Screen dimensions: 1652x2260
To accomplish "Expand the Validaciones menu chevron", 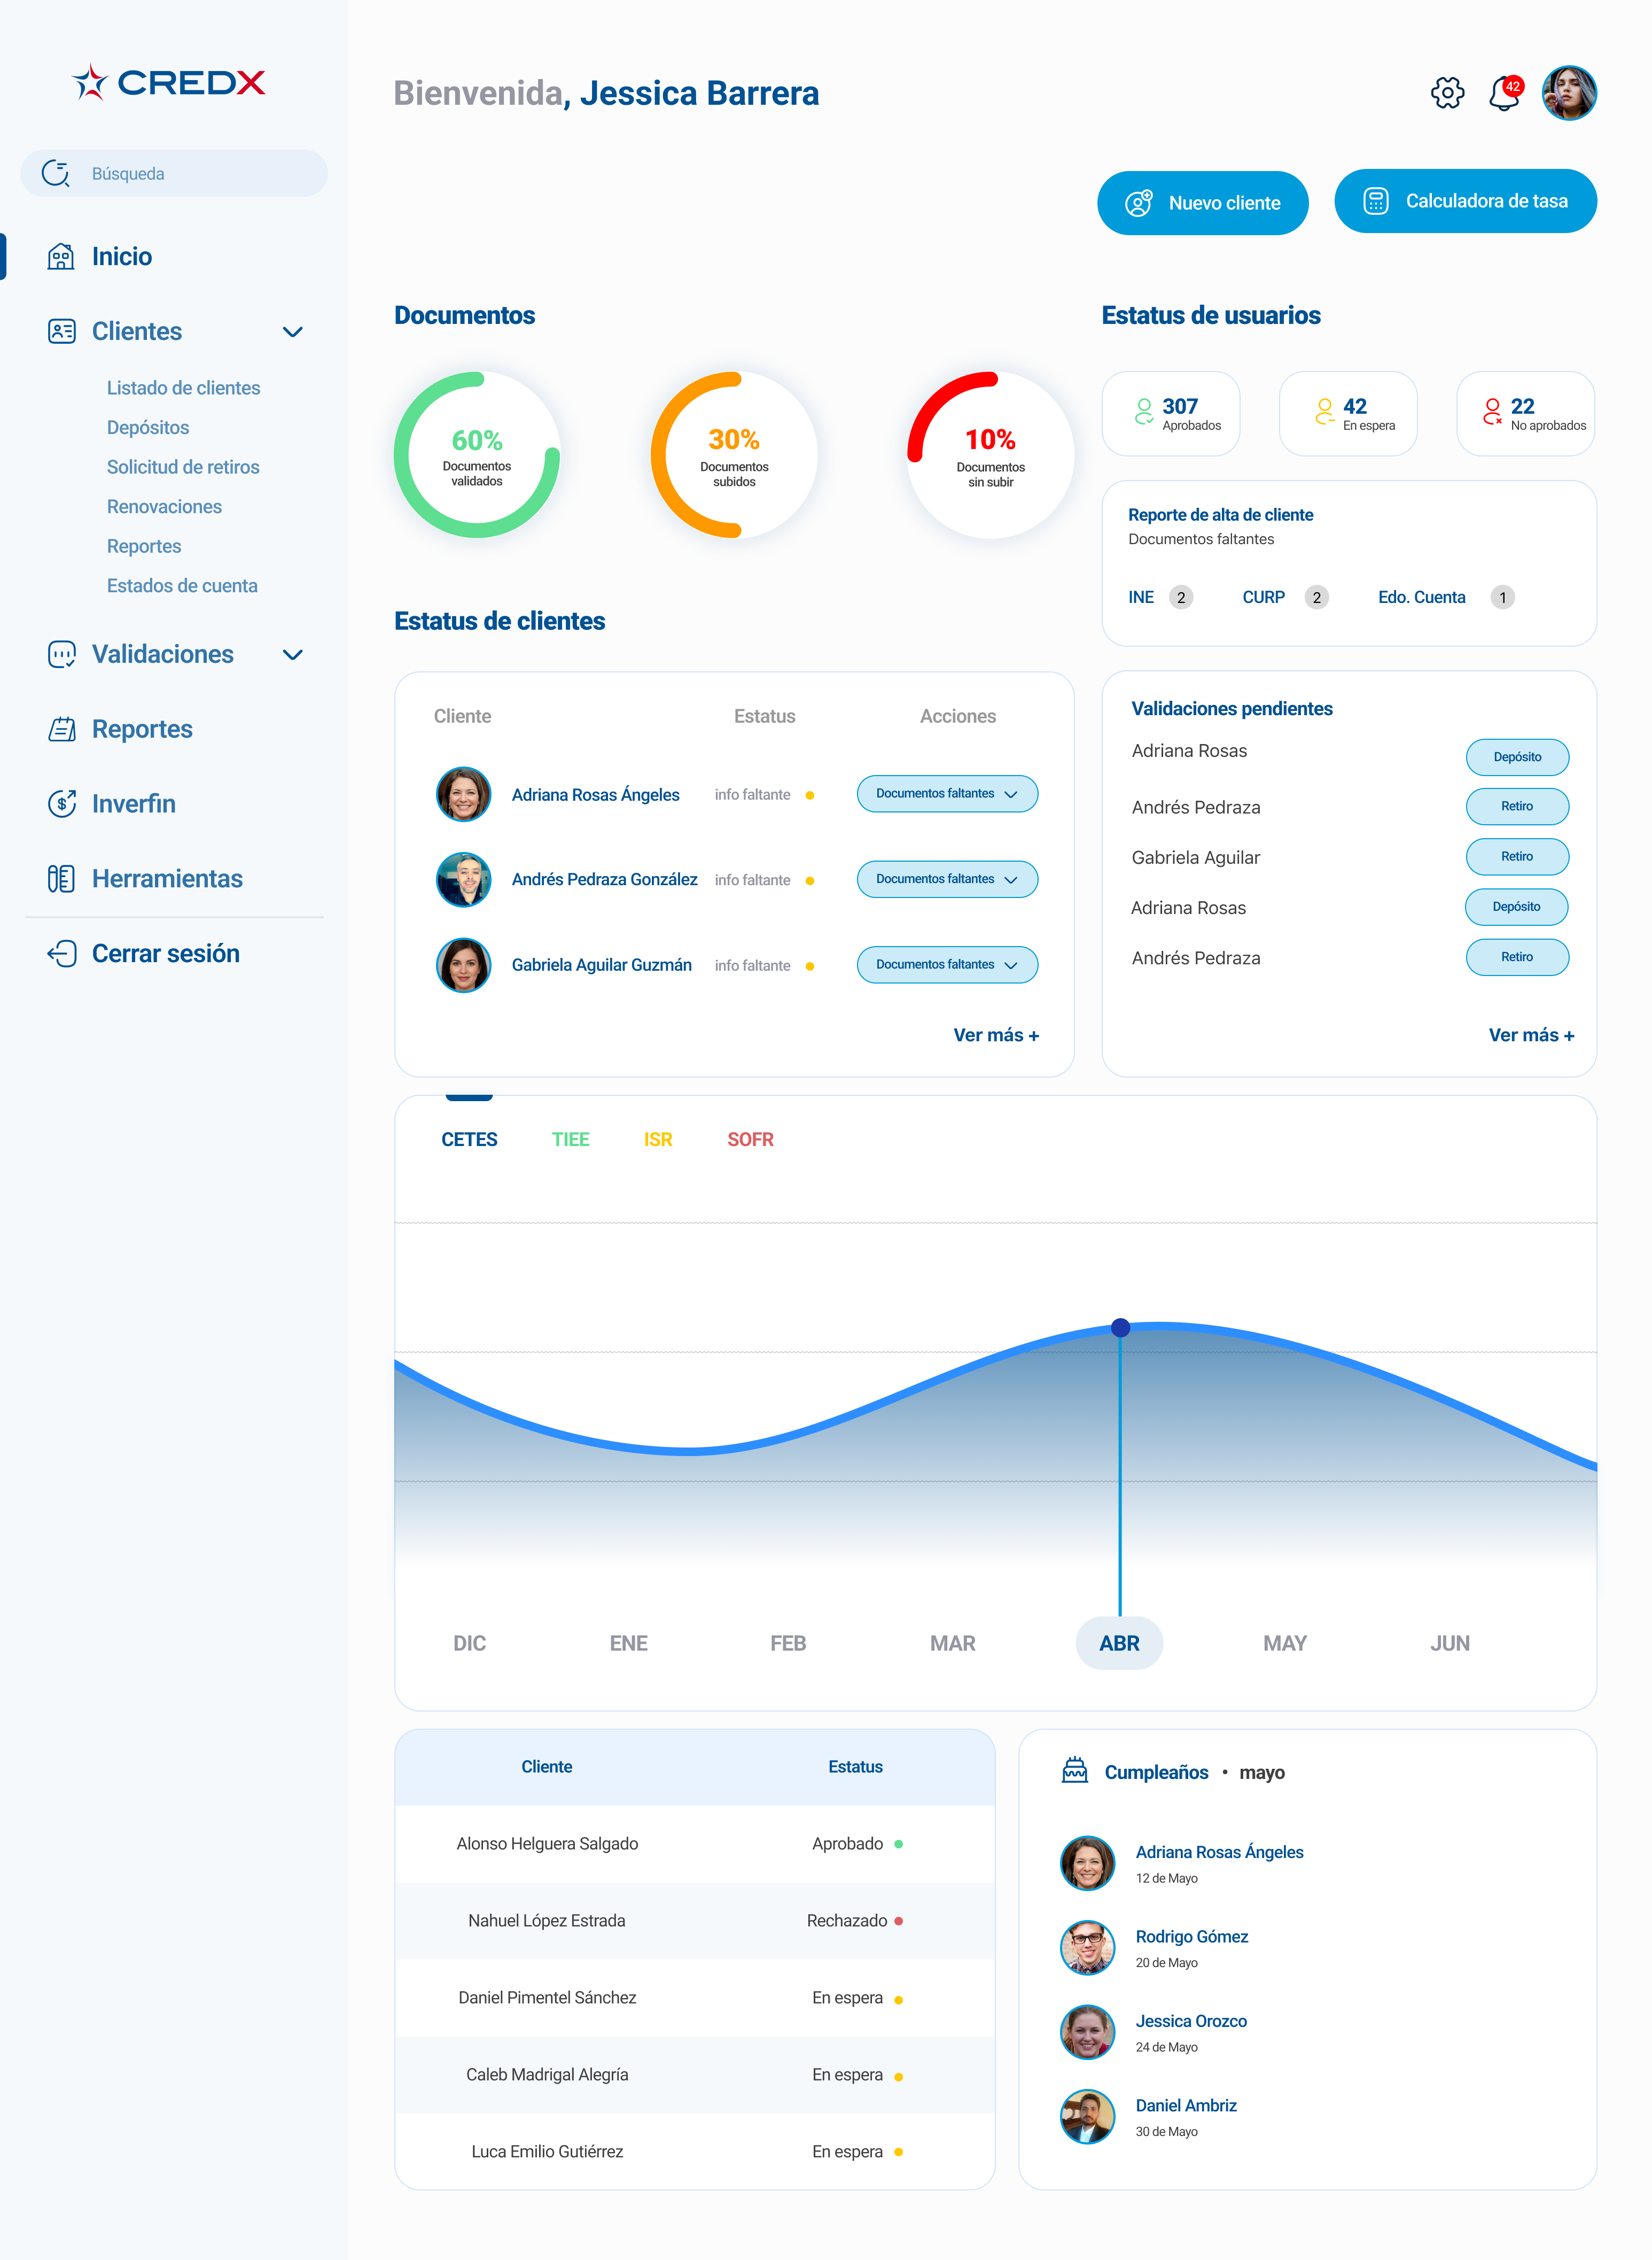I will pos(292,655).
